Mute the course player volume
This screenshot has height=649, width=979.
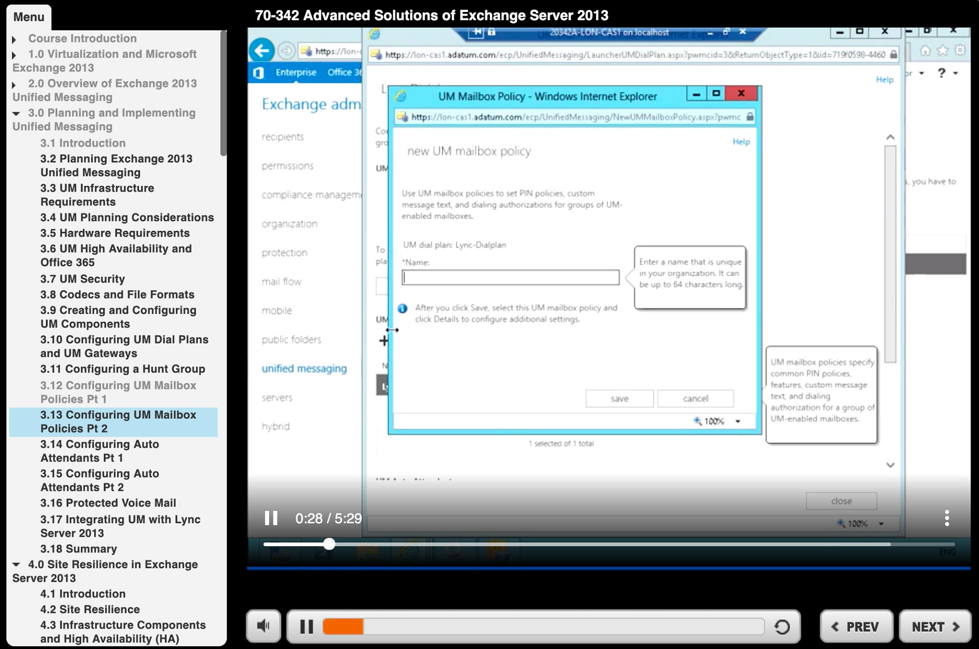[x=263, y=626]
